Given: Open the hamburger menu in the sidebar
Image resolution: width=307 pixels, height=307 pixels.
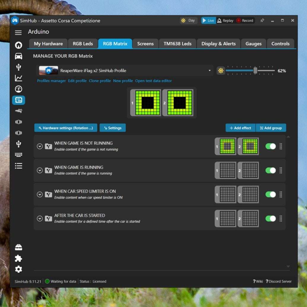Looking at the screenshot, I should point(18,33).
